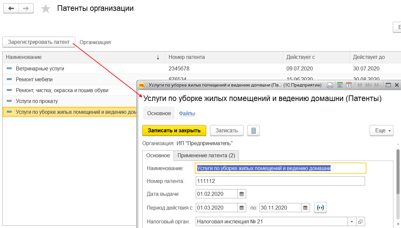Click the 1C logo in the dialog title bar
The image size is (401, 228).
142,85
